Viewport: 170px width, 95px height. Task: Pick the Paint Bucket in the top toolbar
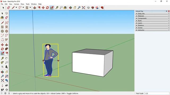pos(65,8)
